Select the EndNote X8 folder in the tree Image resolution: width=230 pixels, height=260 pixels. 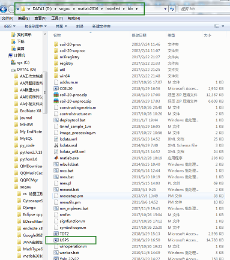click(x=31, y=110)
